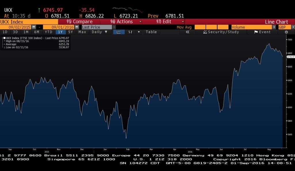Switch to line chart view icon
The height and width of the screenshot is (171, 295).
coord(119,32)
